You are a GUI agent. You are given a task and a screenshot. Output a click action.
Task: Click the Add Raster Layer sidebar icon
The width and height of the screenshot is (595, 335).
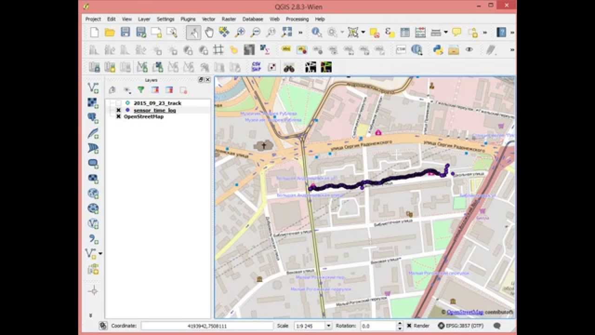(93, 103)
